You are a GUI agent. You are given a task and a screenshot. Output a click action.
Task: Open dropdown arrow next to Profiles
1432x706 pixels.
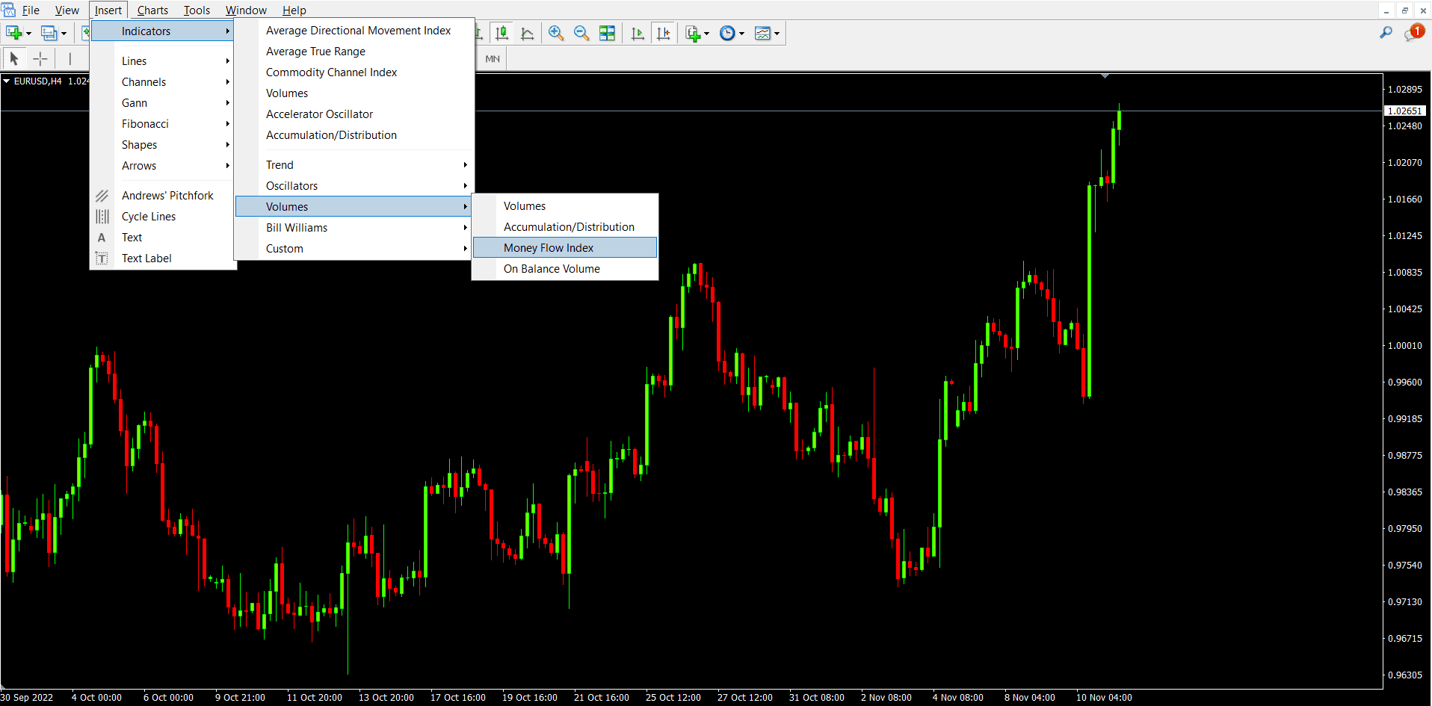(64, 34)
